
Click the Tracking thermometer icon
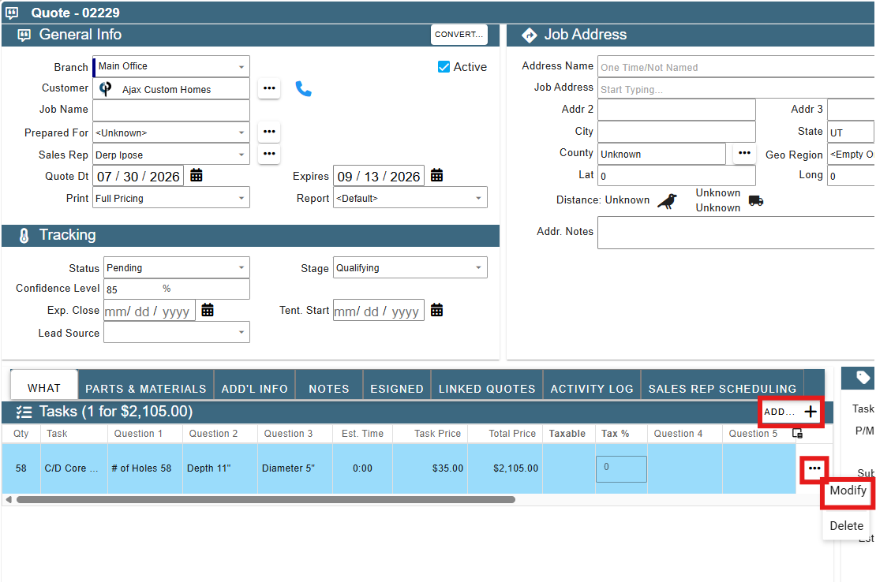24,236
